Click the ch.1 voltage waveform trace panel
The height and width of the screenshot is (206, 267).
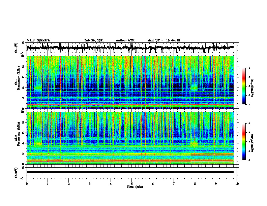(132, 48)
